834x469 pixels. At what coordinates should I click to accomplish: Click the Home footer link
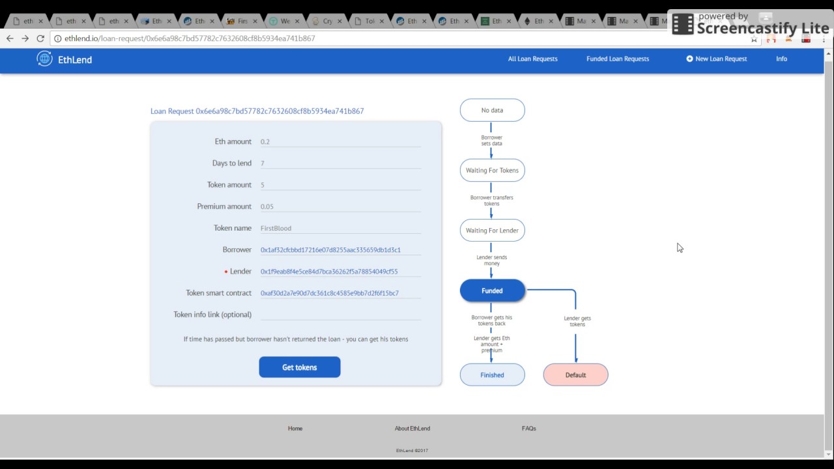point(295,429)
